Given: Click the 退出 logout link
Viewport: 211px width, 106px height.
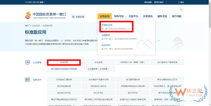Looking at the screenshot, I should point(182,2).
